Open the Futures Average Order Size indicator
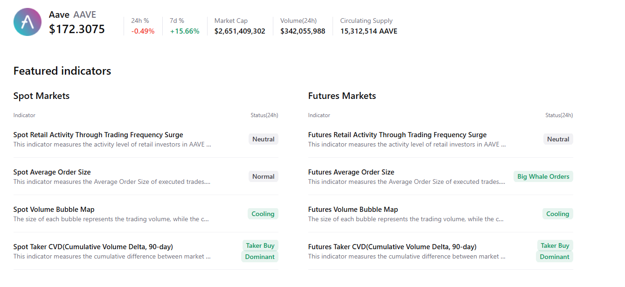Image resolution: width=625 pixels, height=287 pixels. [351, 172]
